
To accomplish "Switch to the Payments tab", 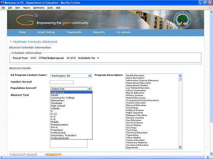I will tap(74, 32).
